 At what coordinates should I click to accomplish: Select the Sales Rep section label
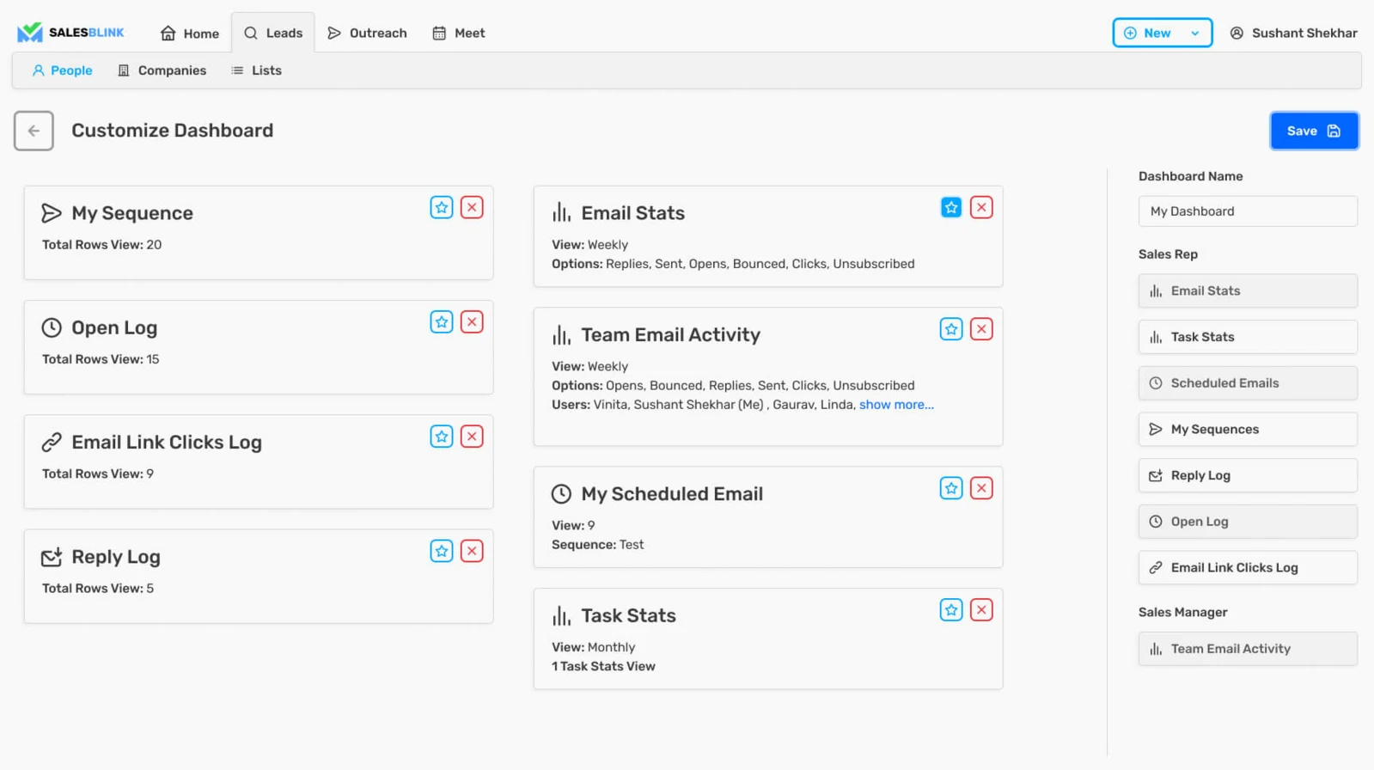[1168, 254]
